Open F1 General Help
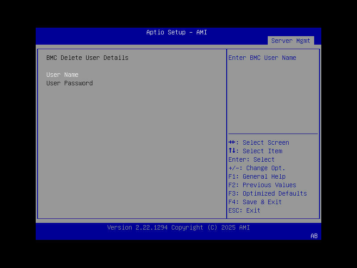 coord(257,176)
